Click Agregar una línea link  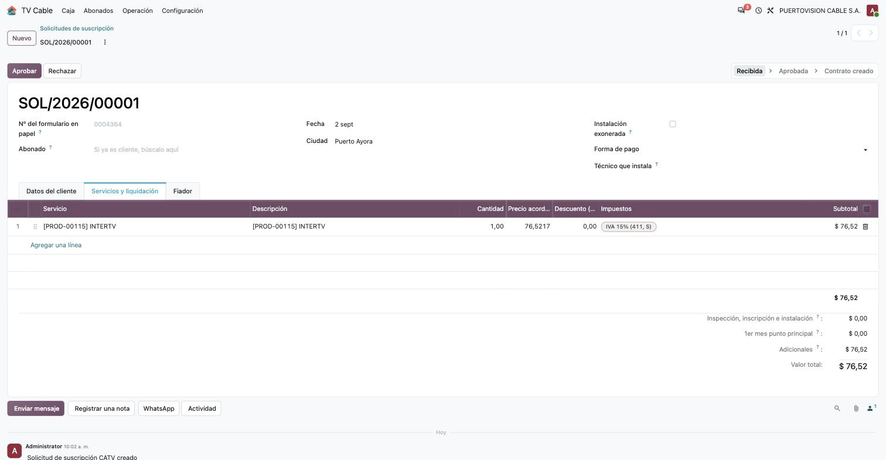(56, 245)
